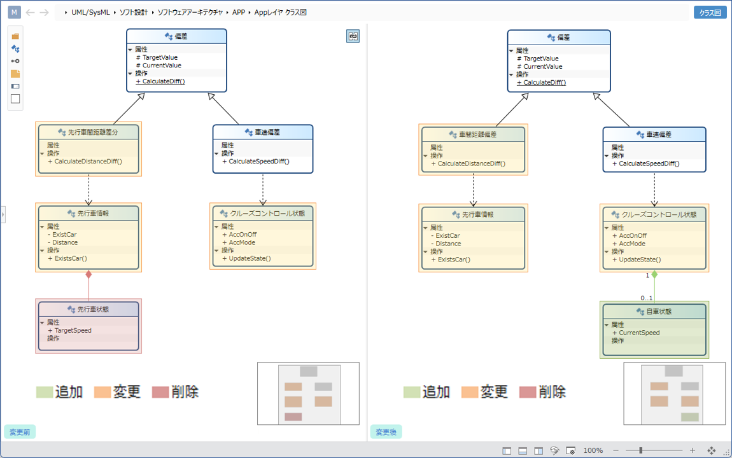The height and width of the screenshot is (458, 732).
Task: Collapse 属性 section of 先行車状態
Action: (42, 323)
